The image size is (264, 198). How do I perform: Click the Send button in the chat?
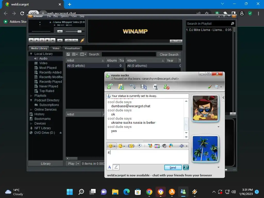[x=173, y=168]
